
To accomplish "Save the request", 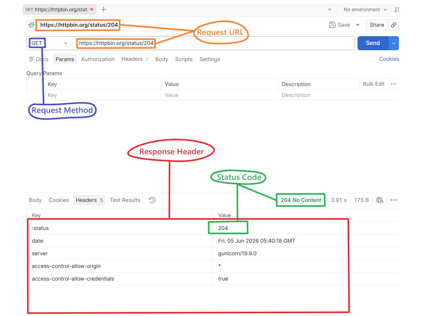I will pyautogui.click(x=340, y=25).
